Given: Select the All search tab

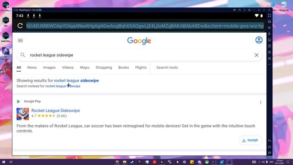Looking at the screenshot, I should [x=19, y=67].
